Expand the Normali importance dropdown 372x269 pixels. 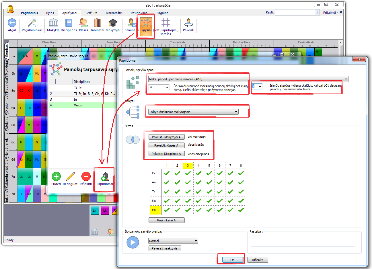point(196,241)
